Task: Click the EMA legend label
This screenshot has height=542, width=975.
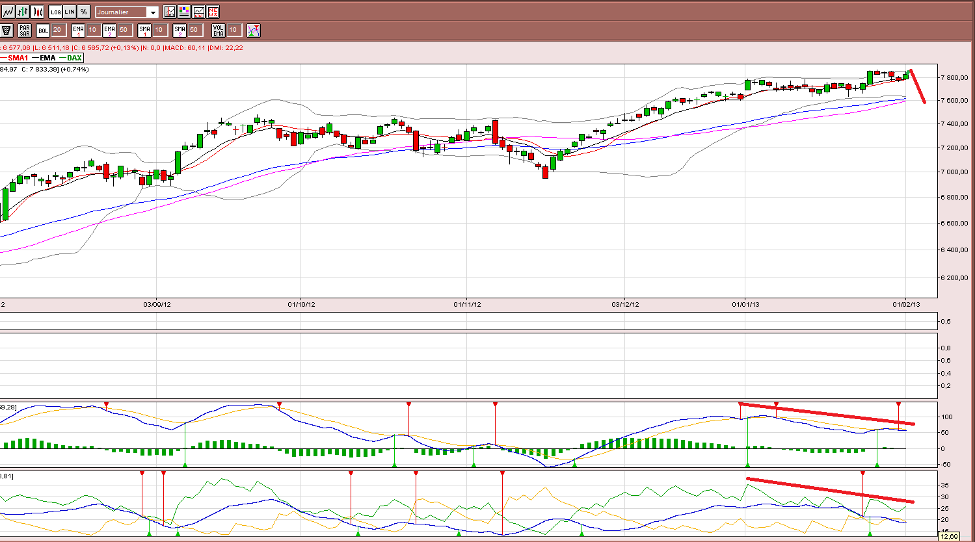Action: click(47, 58)
